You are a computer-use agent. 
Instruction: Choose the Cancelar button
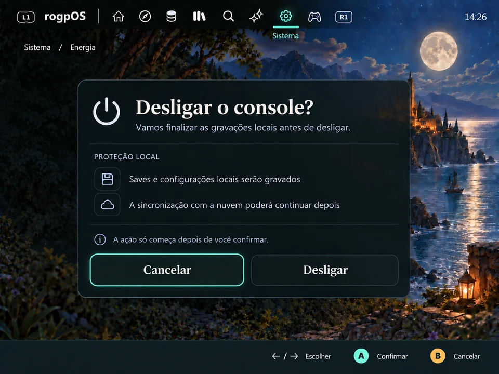[x=167, y=270]
